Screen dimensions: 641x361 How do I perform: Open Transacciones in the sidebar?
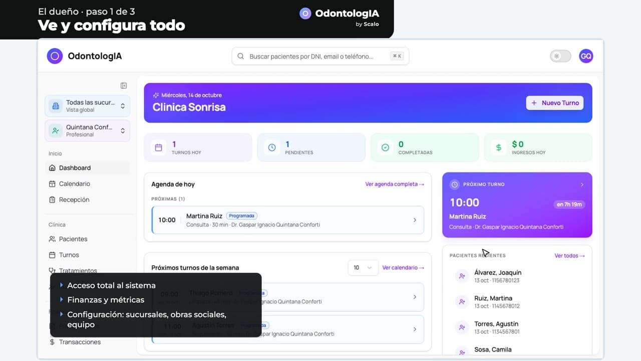[87, 342]
